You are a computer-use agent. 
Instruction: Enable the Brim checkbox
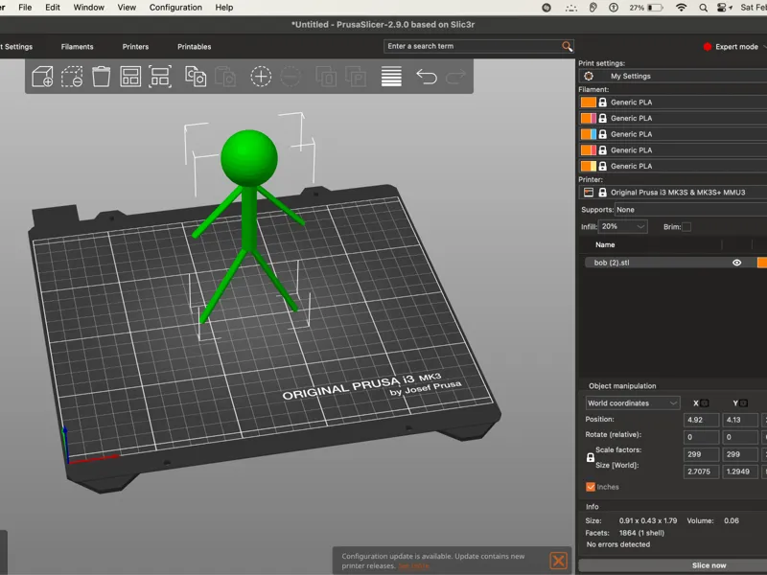(686, 227)
